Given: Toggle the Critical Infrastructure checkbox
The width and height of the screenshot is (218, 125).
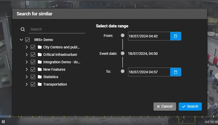Looking at the screenshot, I should [33, 55].
